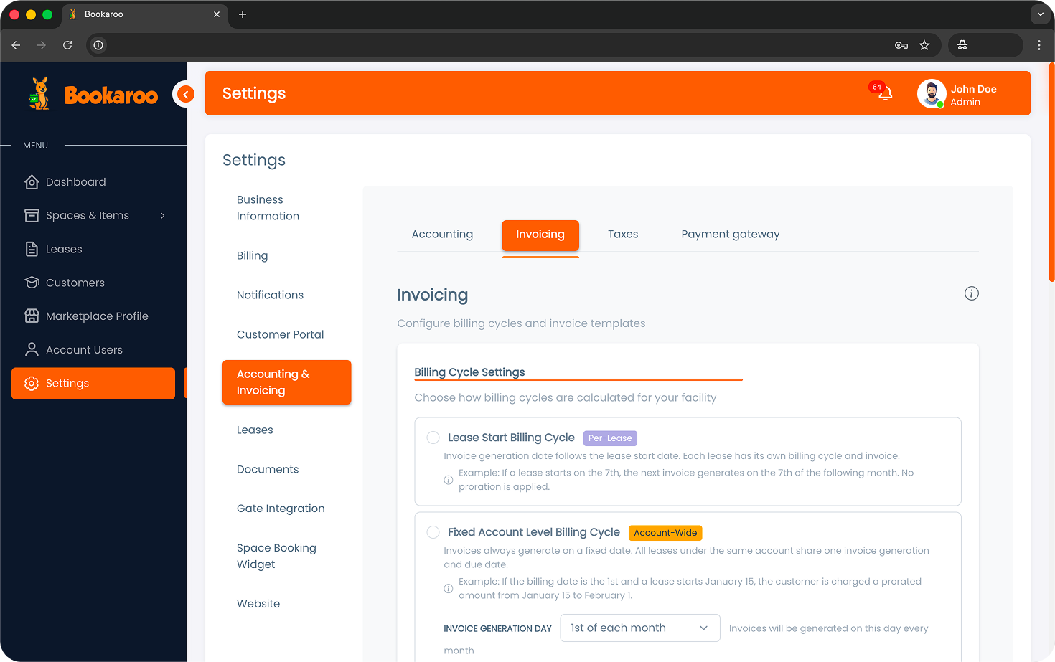The image size is (1055, 662).
Task: Click the Dashboard home icon
Action: (32, 182)
